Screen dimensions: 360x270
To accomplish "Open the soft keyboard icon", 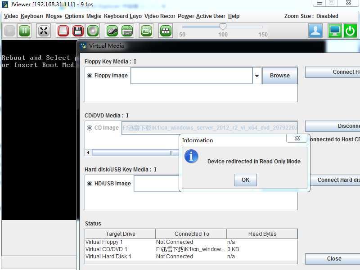I will (127, 31).
